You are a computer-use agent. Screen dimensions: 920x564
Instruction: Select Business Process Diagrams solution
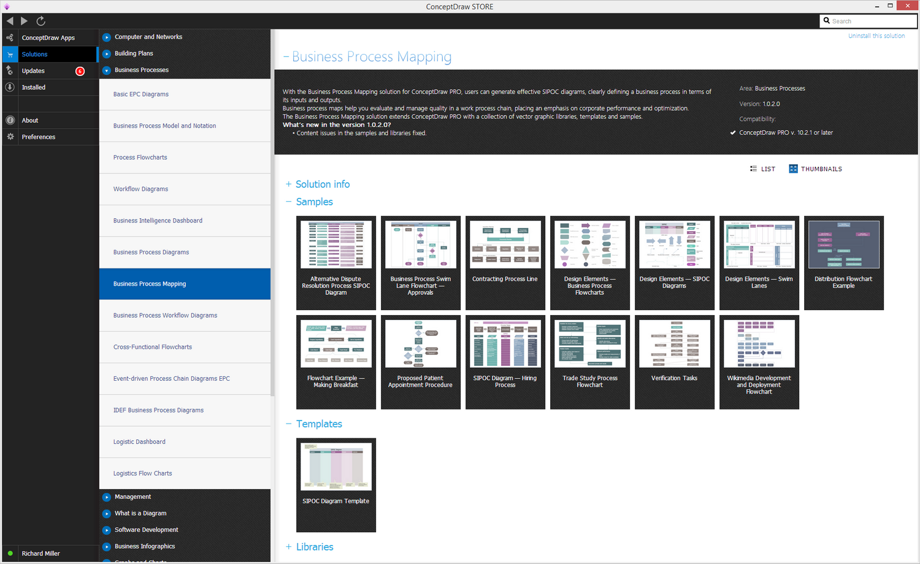[185, 253]
